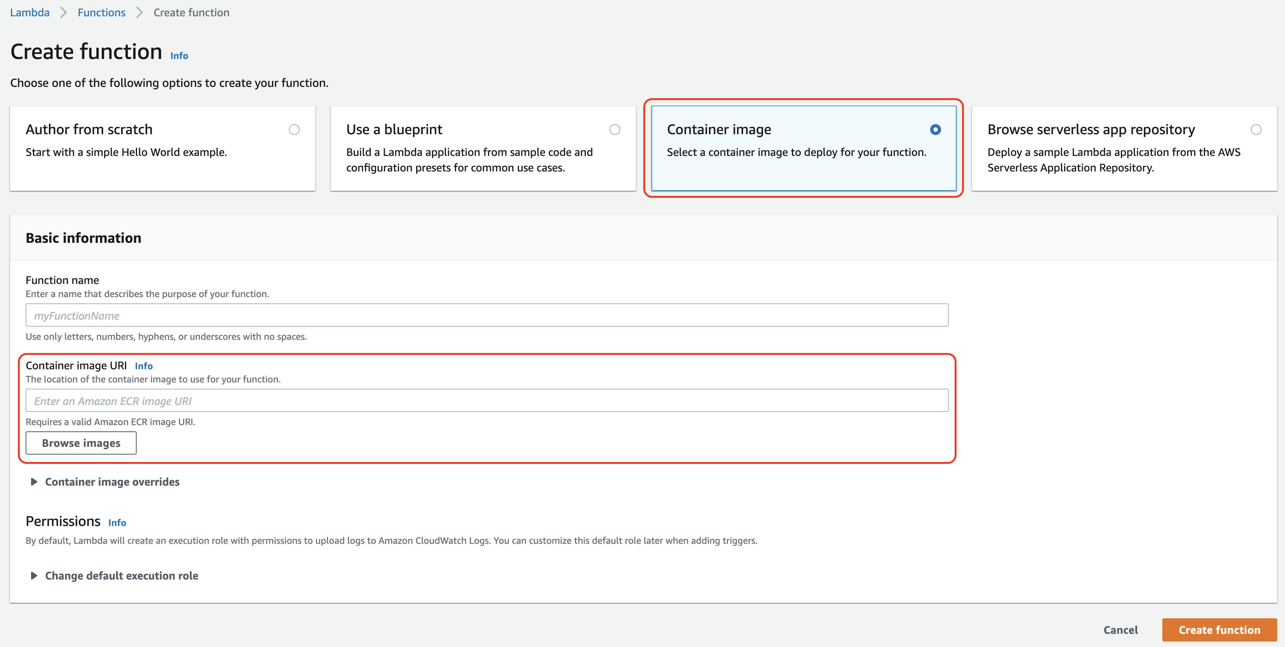Open Info link next to Permissions
Image resolution: width=1285 pixels, height=647 pixels.
(117, 522)
